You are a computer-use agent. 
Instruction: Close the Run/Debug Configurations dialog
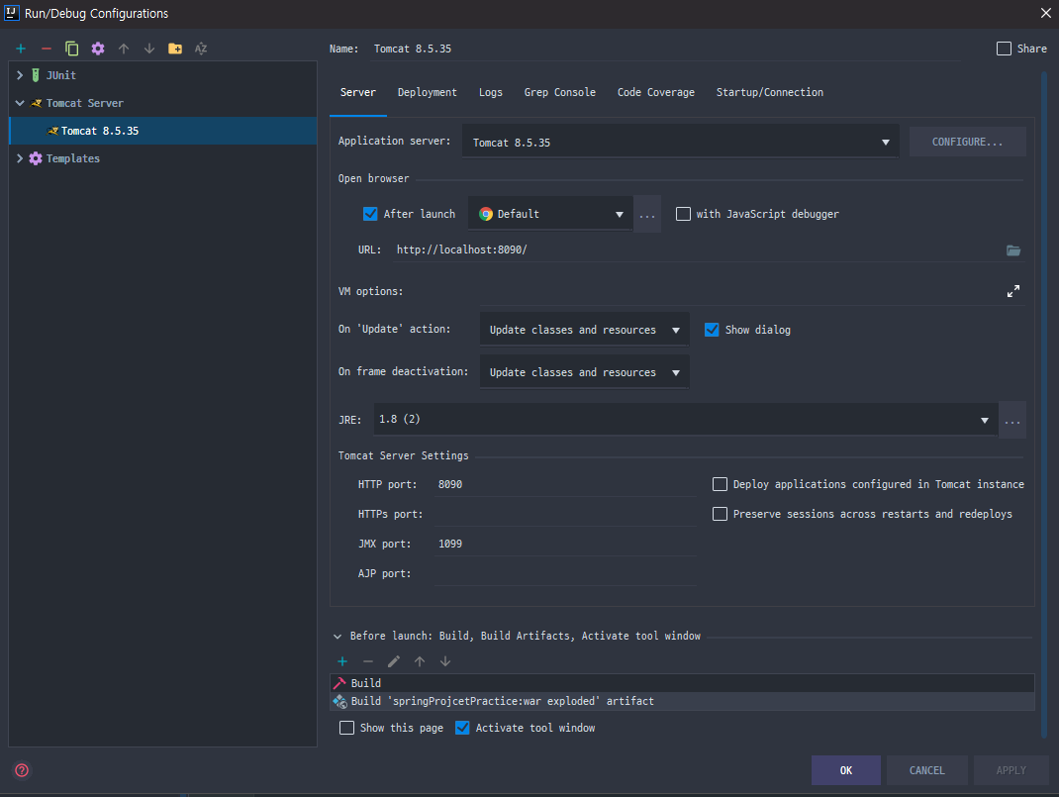(1045, 13)
